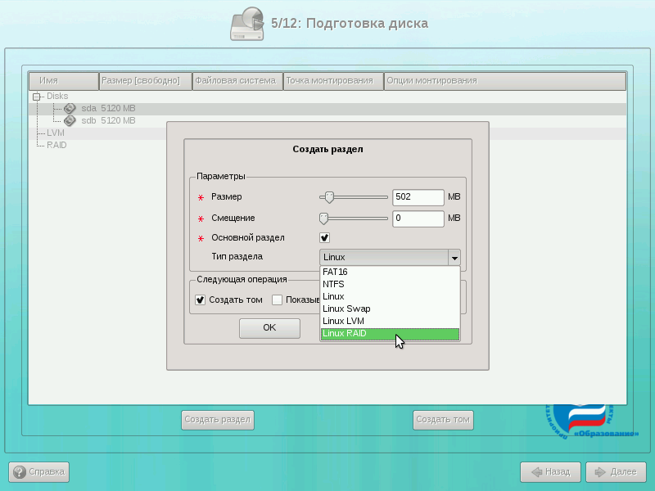
Task: Collapse the Disks tree node
Action: click(36, 97)
